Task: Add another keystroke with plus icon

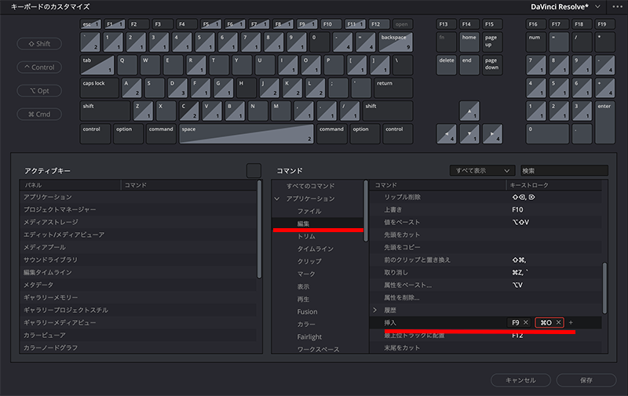Action: [x=571, y=322]
